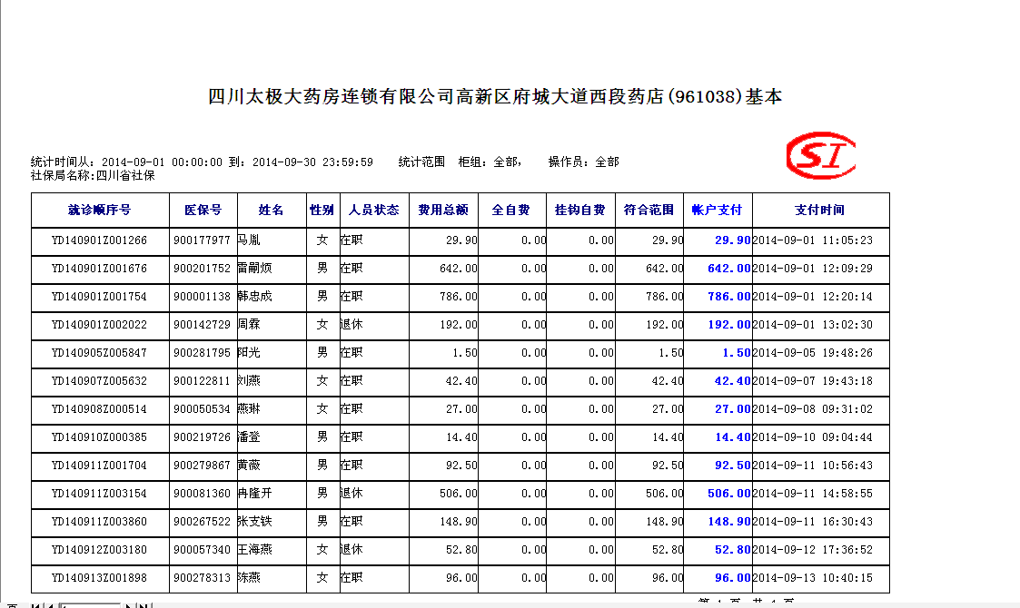Select visit number YD140911Z001704
Viewport: 1020px width, 608px height.
[100, 466]
